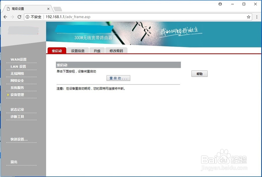The height and width of the screenshot is (177, 262).
Task: Click 退出 to log out
Action: [14, 162]
